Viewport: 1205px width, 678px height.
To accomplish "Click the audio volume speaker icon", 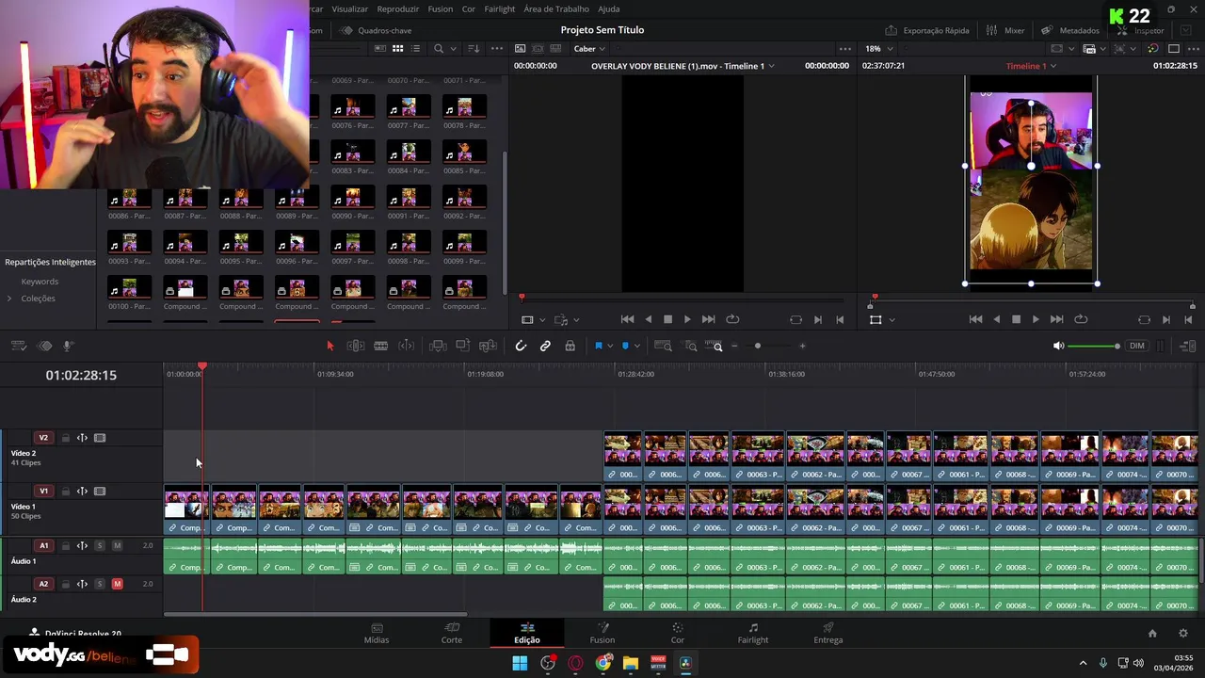I will coord(1058,346).
